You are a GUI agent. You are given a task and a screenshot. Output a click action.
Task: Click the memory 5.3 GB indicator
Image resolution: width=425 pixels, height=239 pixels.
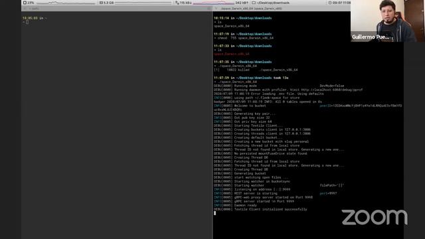[106, 3]
